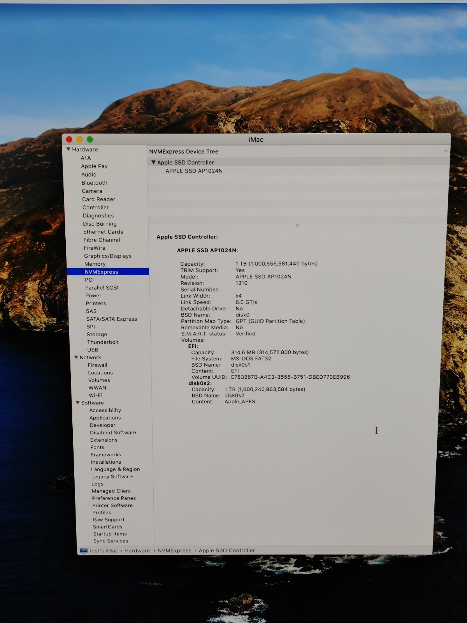The image size is (467, 623).
Task: Collapse the Hardware section triangle
Action: 68,149
